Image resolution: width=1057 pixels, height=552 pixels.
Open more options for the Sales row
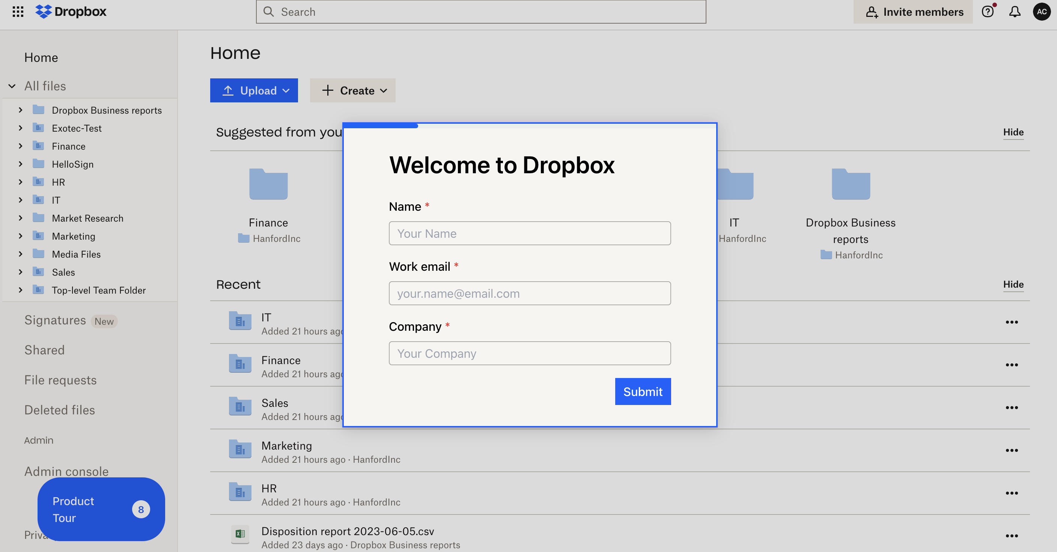pos(1012,408)
